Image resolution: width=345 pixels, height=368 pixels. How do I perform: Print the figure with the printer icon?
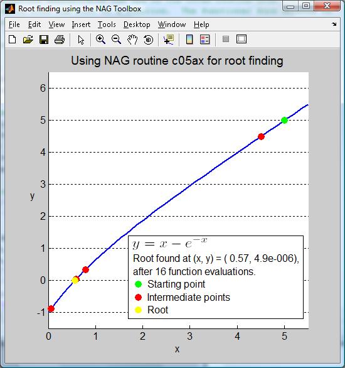click(60, 40)
